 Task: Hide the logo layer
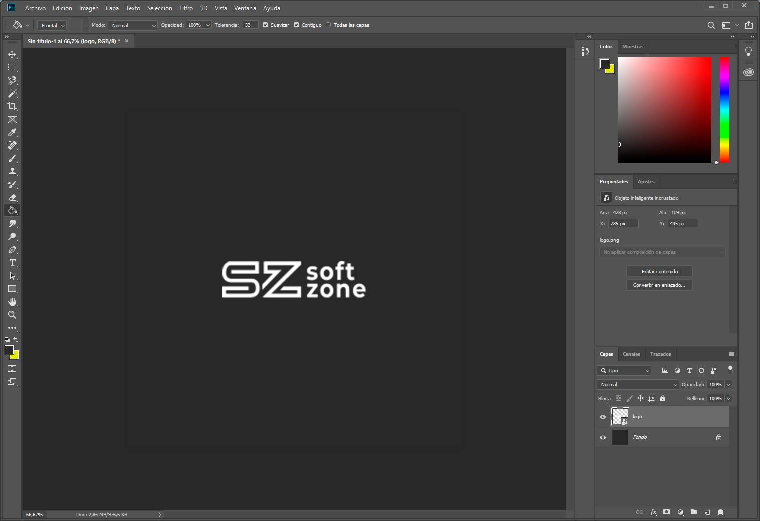603,417
